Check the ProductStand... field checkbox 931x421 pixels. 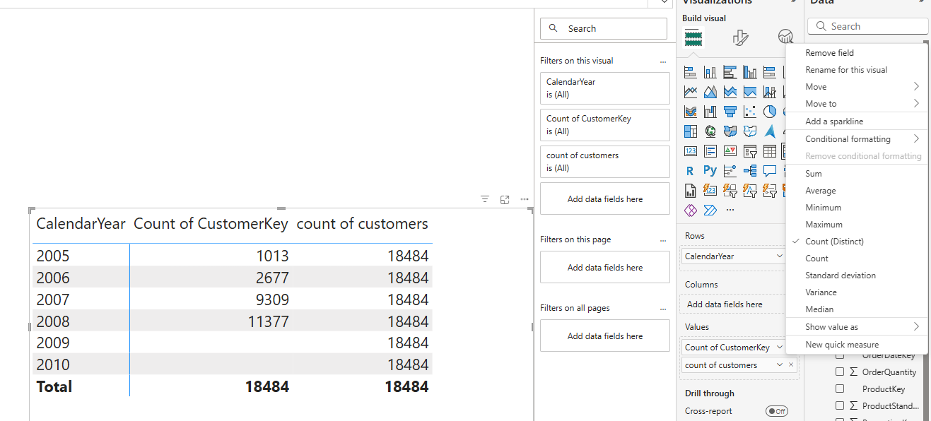point(840,405)
